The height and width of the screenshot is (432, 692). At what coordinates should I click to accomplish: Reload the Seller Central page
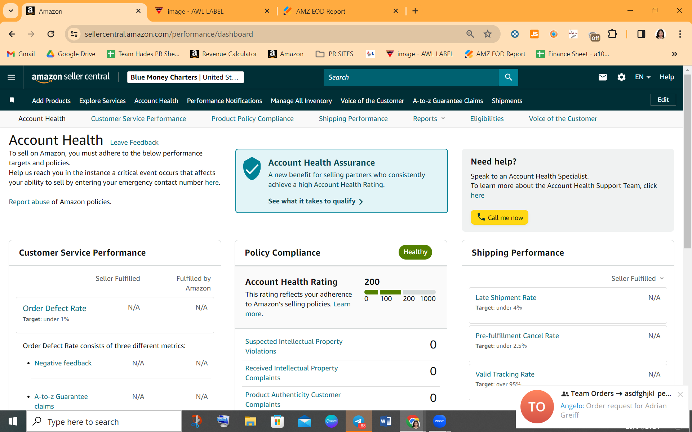tap(51, 34)
